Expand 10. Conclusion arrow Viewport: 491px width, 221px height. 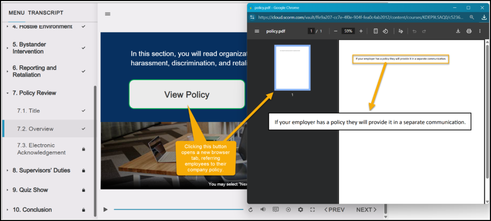(8, 210)
